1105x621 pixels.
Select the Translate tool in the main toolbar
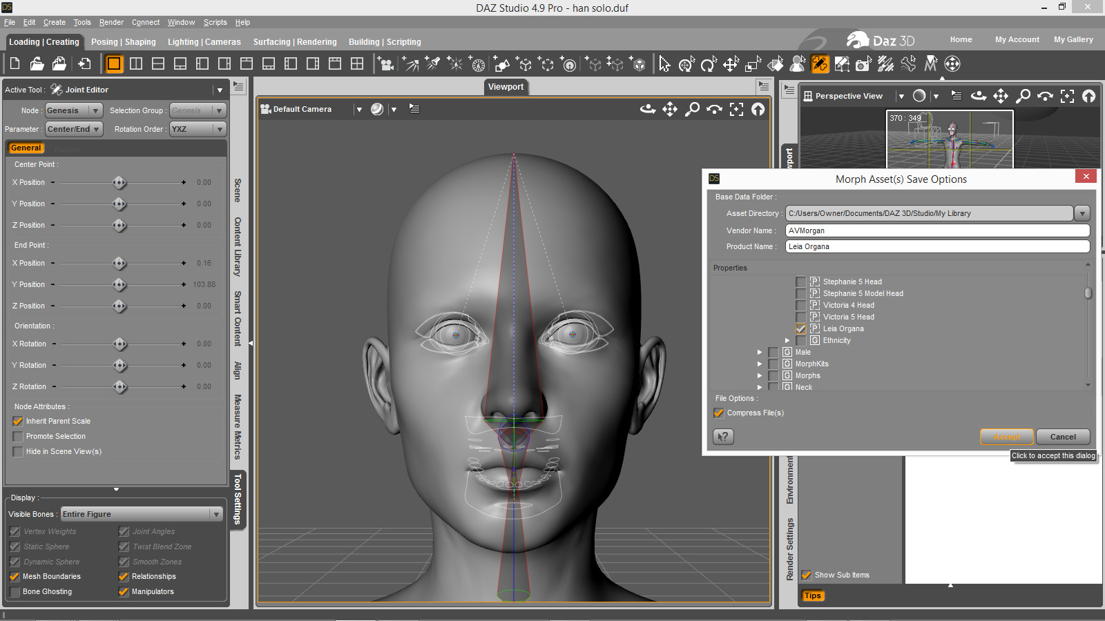[x=731, y=64]
